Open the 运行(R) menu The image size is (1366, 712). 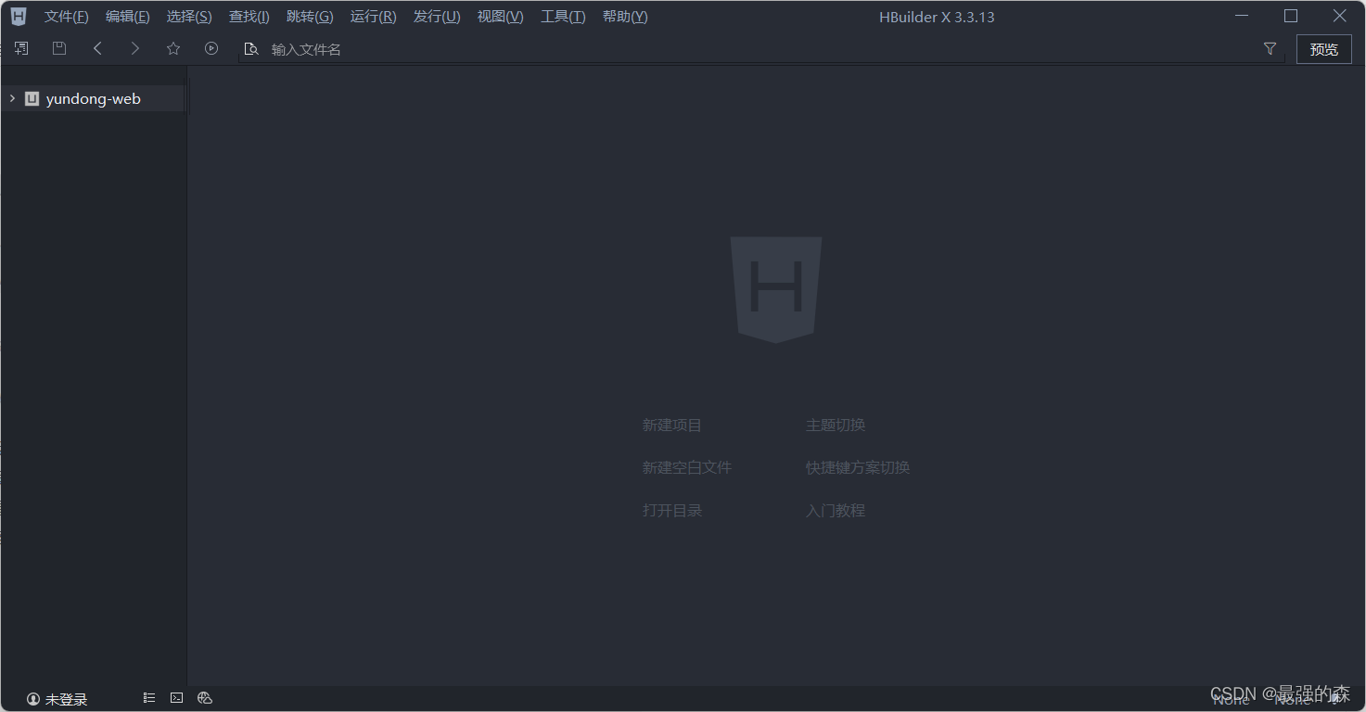click(374, 17)
